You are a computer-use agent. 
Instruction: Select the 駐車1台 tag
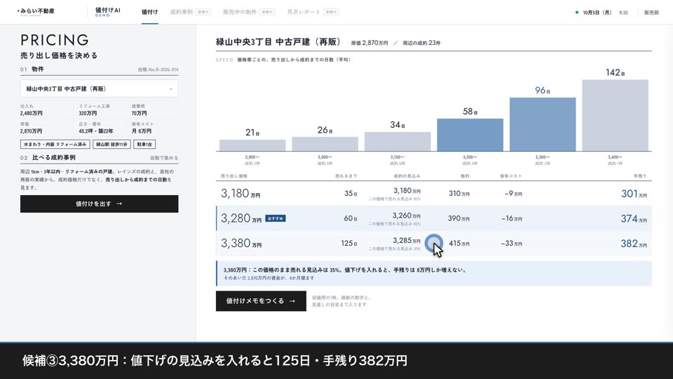[x=144, y=145]
